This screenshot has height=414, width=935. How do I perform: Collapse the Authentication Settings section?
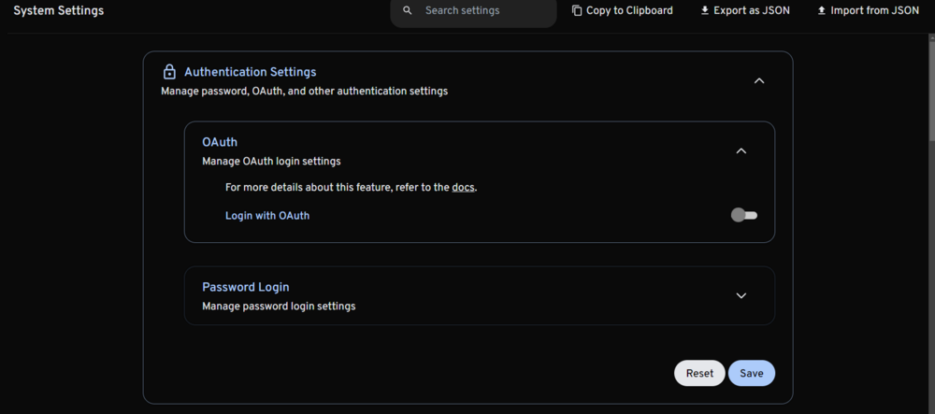(758, 80)
